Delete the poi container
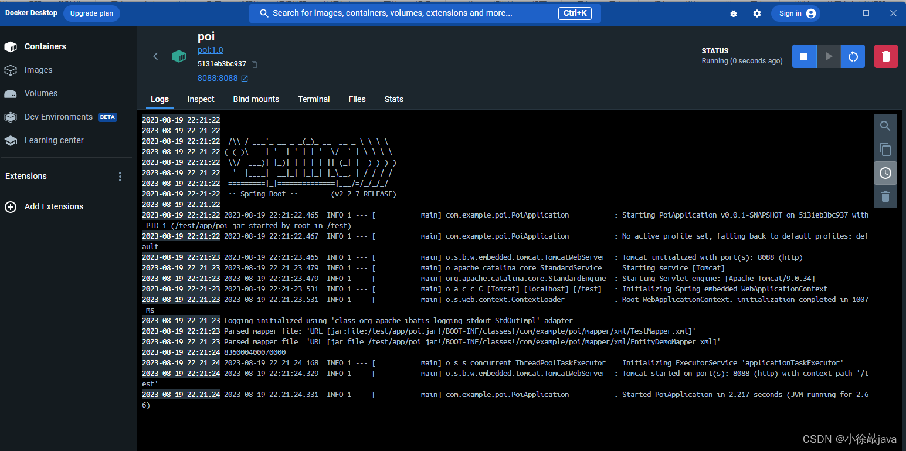Viewport: 906px width, 451px height. (886, 56)
